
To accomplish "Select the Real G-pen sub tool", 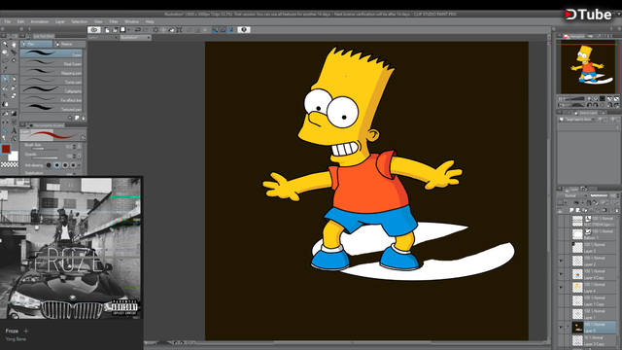I will pos(51,63).
